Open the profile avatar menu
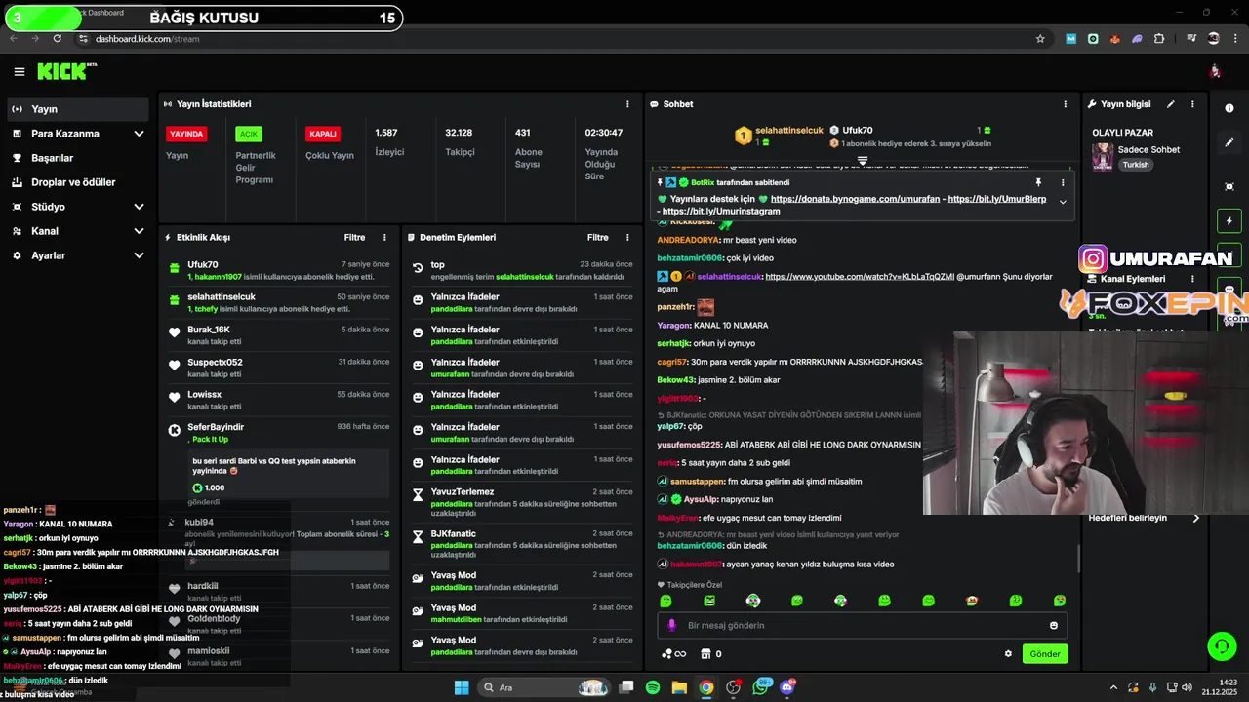This screenshot has height=702, width=1249. (x=1215, y=71)
